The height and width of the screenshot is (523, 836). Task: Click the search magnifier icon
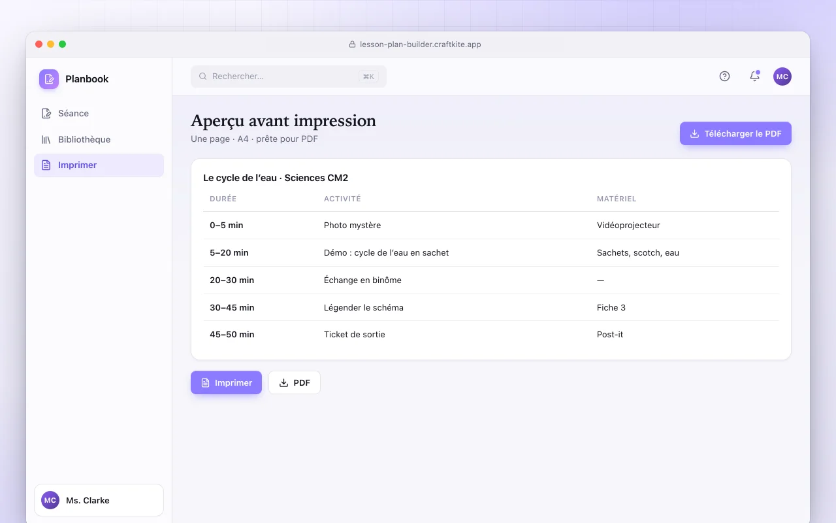[203, 76]
